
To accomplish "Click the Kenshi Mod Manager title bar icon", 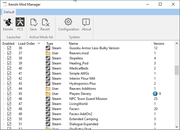I will coord(5,4).
